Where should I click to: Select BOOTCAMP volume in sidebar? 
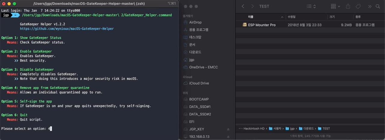coord(199,99)
